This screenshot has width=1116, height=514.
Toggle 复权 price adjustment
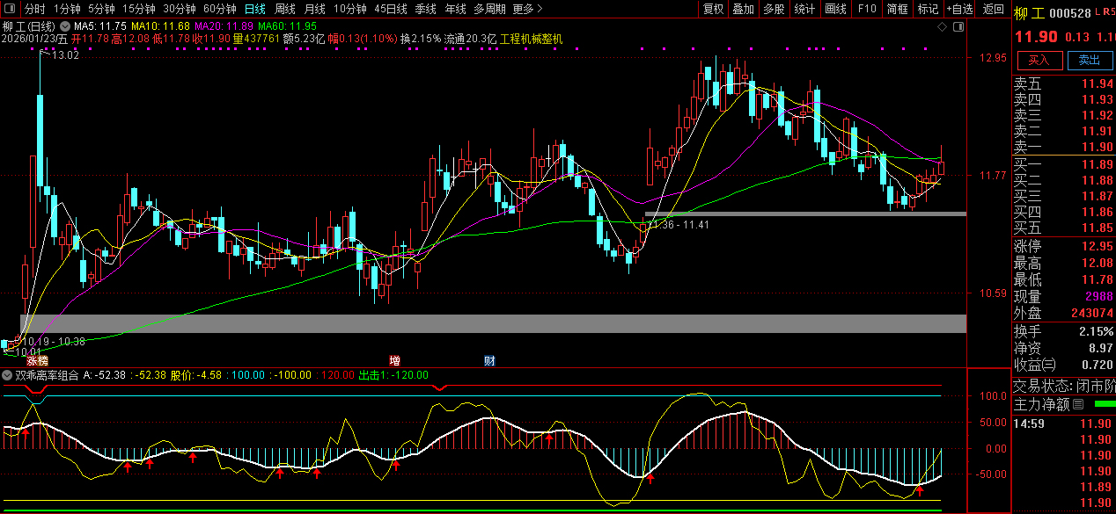point(713,9)
